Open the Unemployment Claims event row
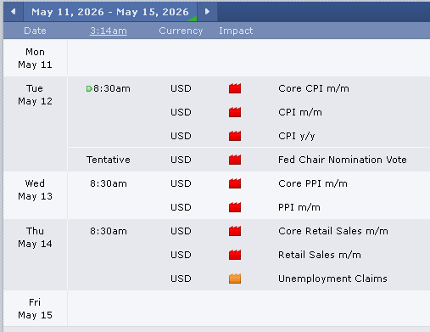The height and width of the screenshot is (332, 430). pos(249,279)
